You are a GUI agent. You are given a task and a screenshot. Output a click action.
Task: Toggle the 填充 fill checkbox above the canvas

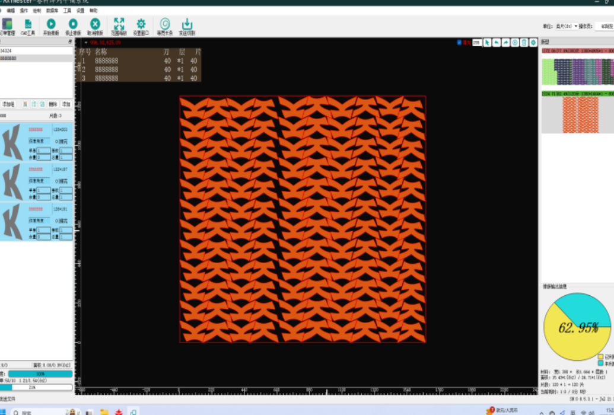click(459, 42)
